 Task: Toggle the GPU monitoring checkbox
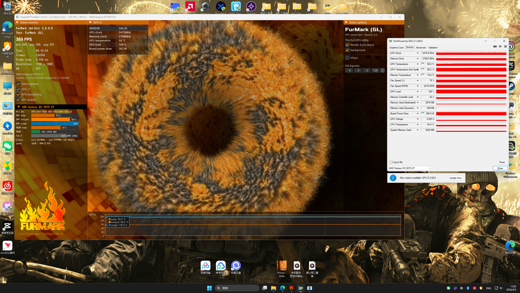[x=18, y=95]
